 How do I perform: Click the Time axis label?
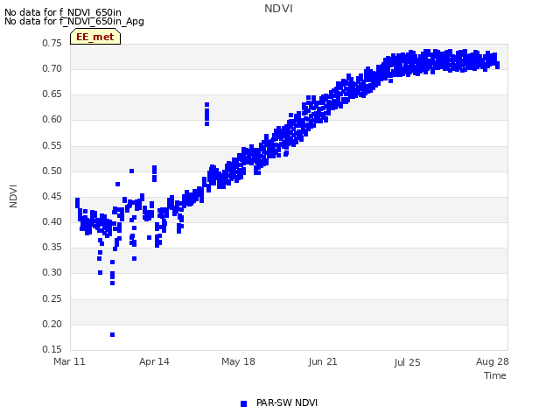[x=495, y=375]
